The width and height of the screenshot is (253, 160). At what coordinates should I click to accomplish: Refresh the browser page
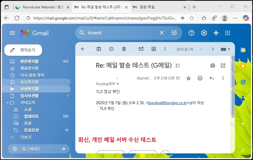(17, 18)
